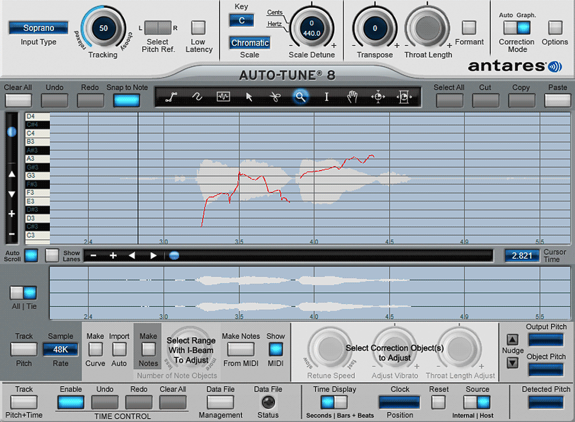This screenshot has height=422, width=575.
Task: Select the Note tool in the toolbar
Action: [223, 97]
